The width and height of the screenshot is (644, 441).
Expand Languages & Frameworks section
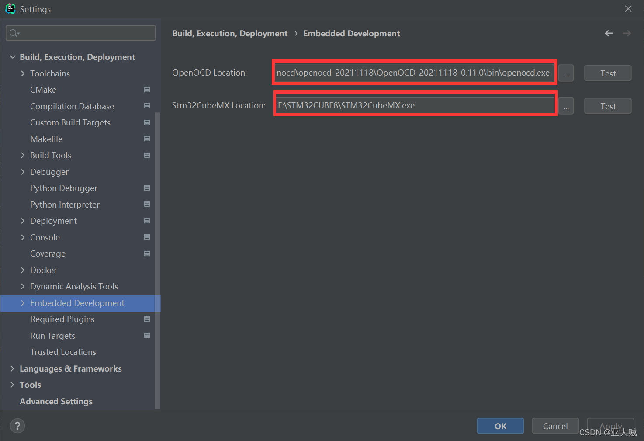click(x=13, y=368)
